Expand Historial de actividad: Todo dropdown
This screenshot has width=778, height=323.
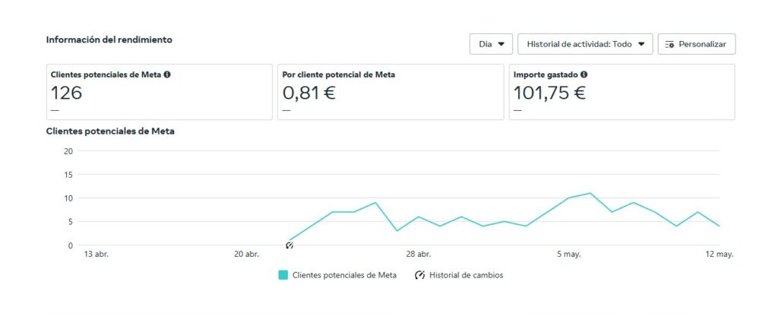(585, 44)
